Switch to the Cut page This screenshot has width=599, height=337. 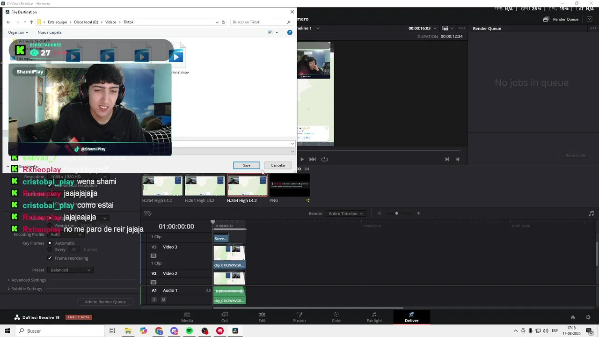click(x=225, y=317)
